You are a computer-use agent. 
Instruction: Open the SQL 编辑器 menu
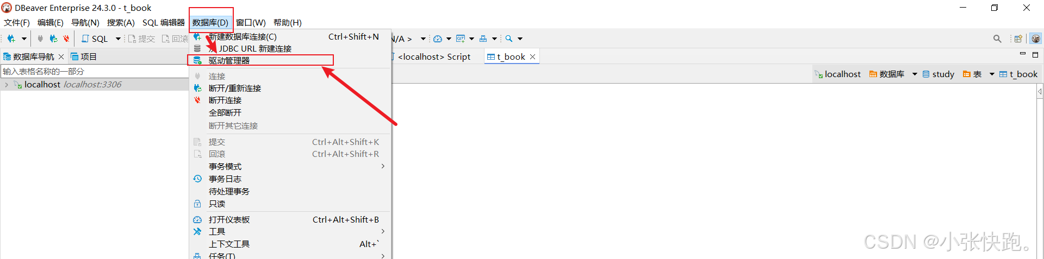(x=164, y=22)
